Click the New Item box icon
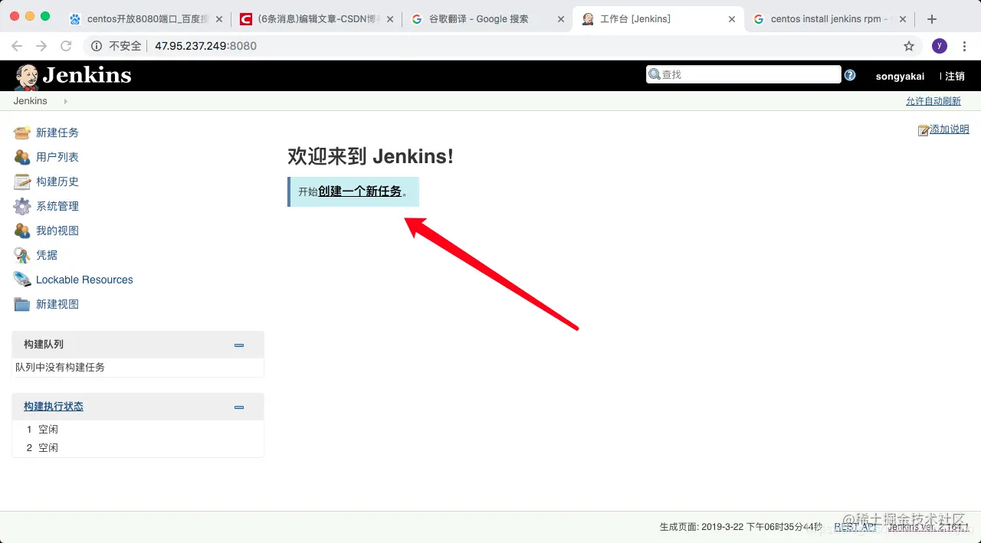 coord(22,132)
